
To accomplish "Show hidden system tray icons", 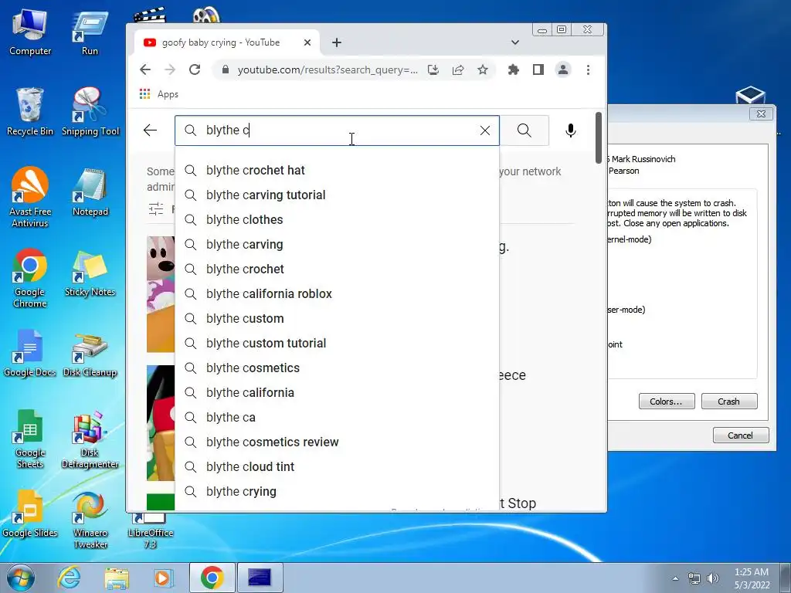I will (x=675, y=578).
